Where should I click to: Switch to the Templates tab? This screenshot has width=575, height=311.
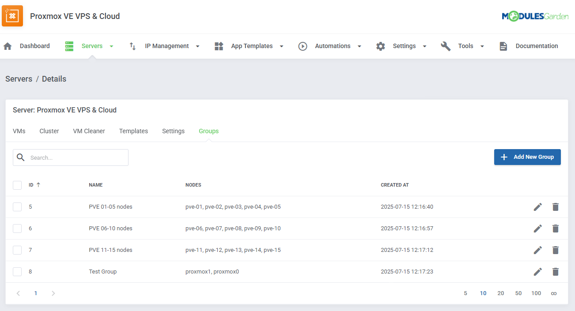tap(133, 131)
